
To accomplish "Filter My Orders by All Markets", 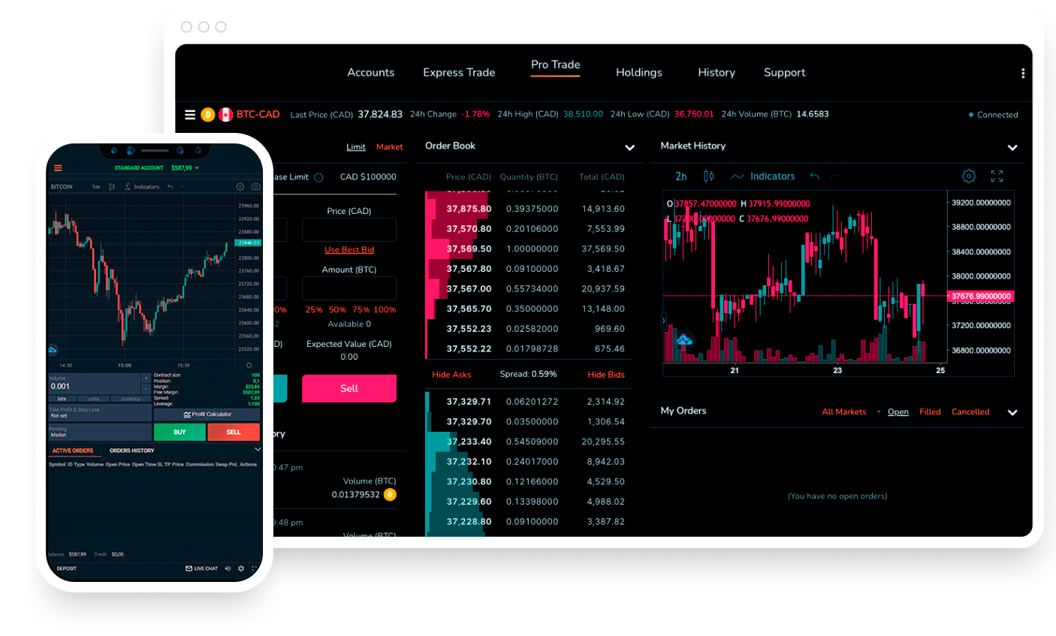I will (844, 412).
